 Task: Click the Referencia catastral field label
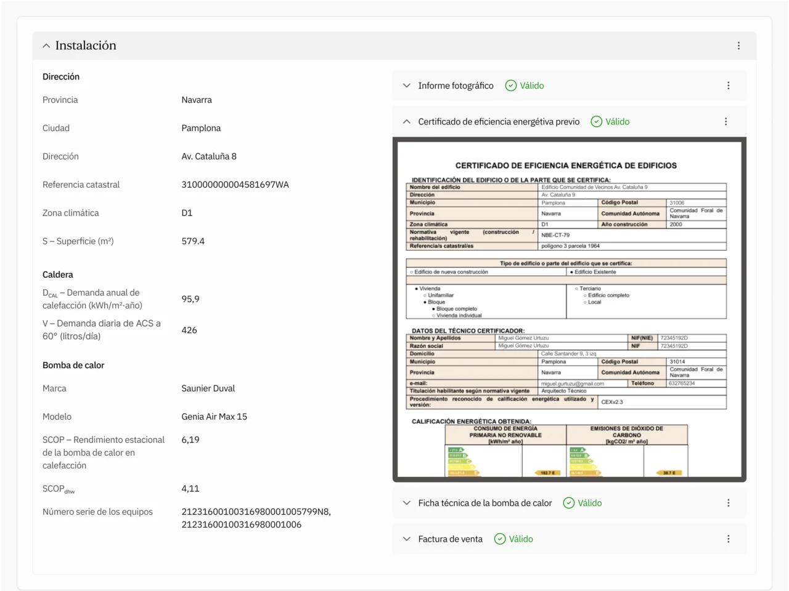(81, 185)
